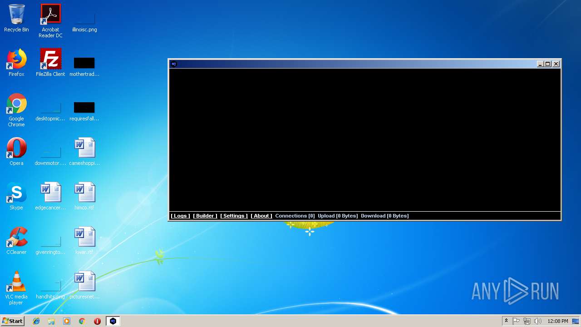Select the Google Chrome desktop shortcut

point(16,110)
